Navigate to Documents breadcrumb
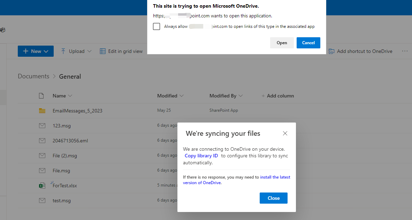 click(33, 76)
